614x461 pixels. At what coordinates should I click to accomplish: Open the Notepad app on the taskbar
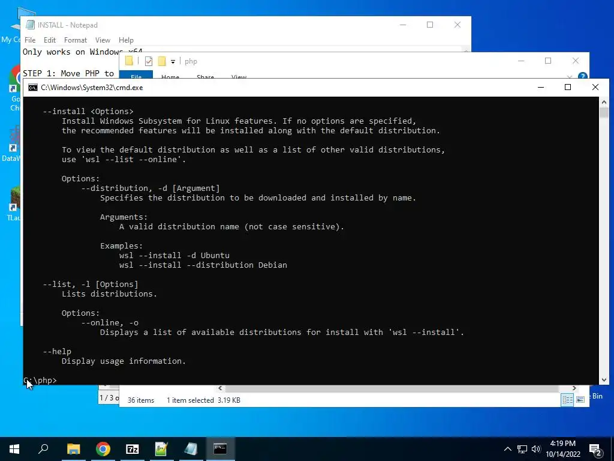(191, 449)
